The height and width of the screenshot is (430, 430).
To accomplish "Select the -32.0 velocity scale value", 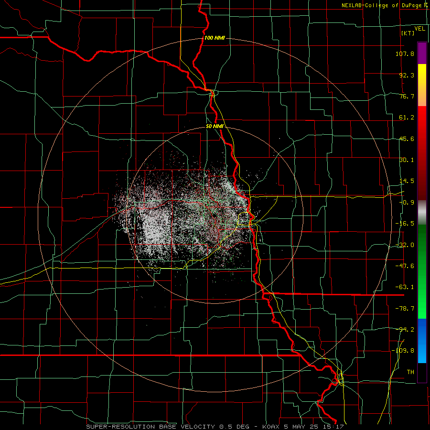I will [405, 245].
